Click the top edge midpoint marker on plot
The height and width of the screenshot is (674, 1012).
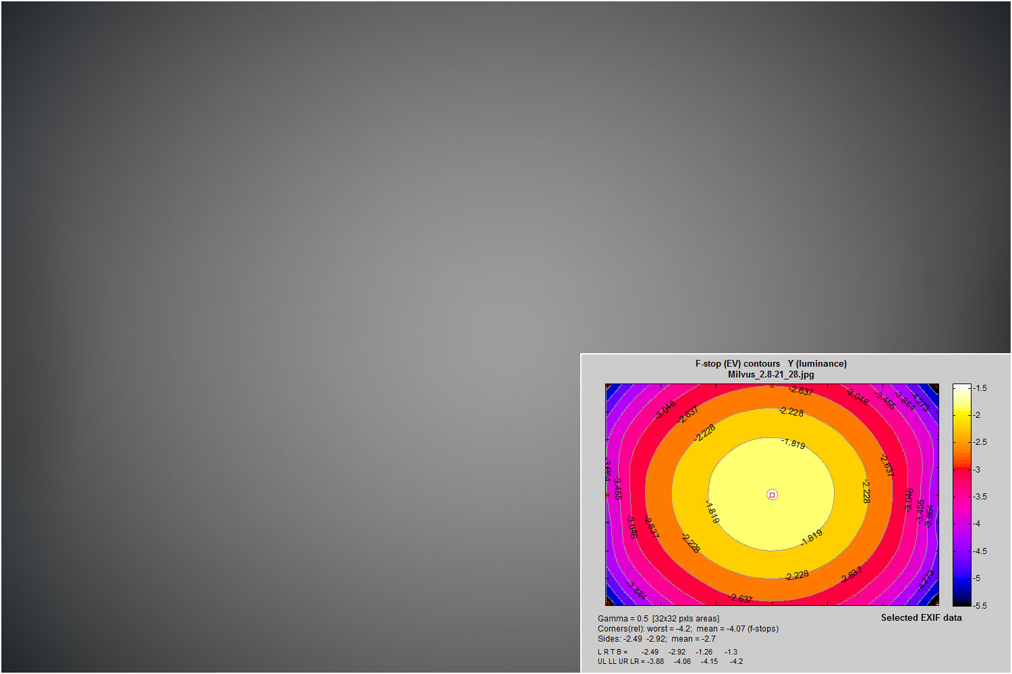[x=772, y=386]
